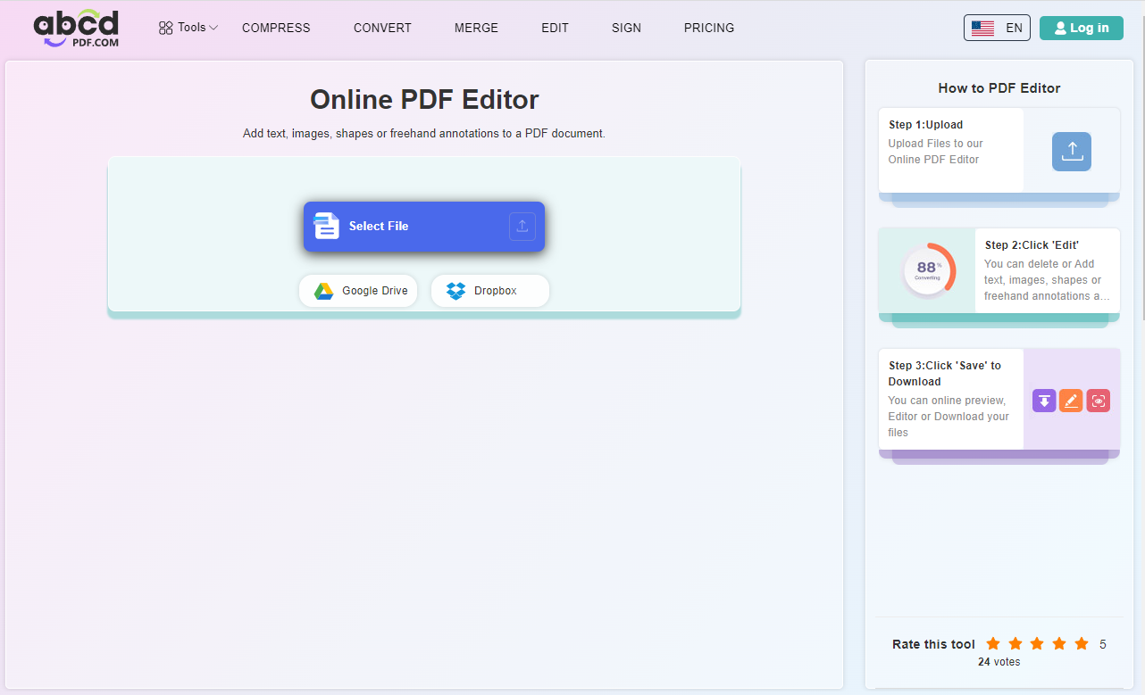Click the abcdPDF.com logo
This screenshot has width=1145, height=695.
coord(77,29)
